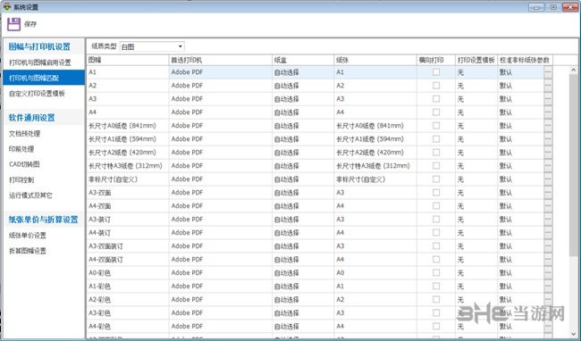This screenshot has width=581, height=341.
Task: Click the vertical scrollbar thumb
Action: [x=573, y=164]
